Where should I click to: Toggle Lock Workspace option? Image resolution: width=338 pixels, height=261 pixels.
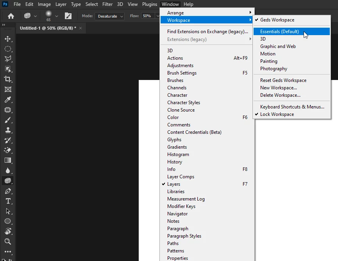coord(292,114)
